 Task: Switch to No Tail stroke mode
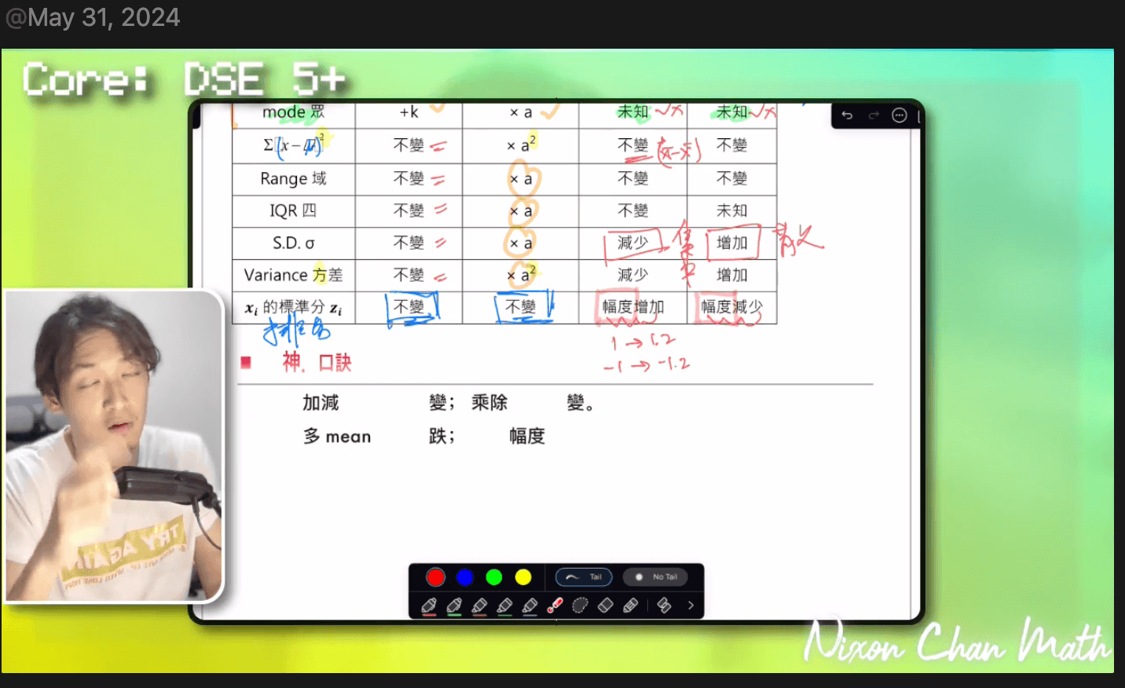tap(655, 577)
